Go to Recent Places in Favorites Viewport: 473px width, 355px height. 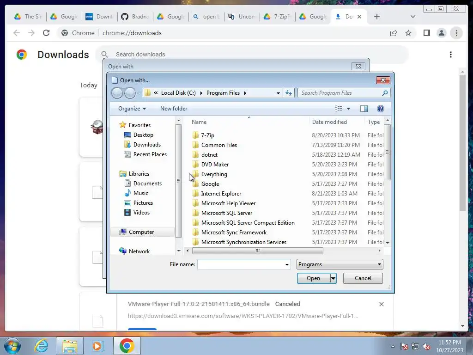[x=150, y=154]
